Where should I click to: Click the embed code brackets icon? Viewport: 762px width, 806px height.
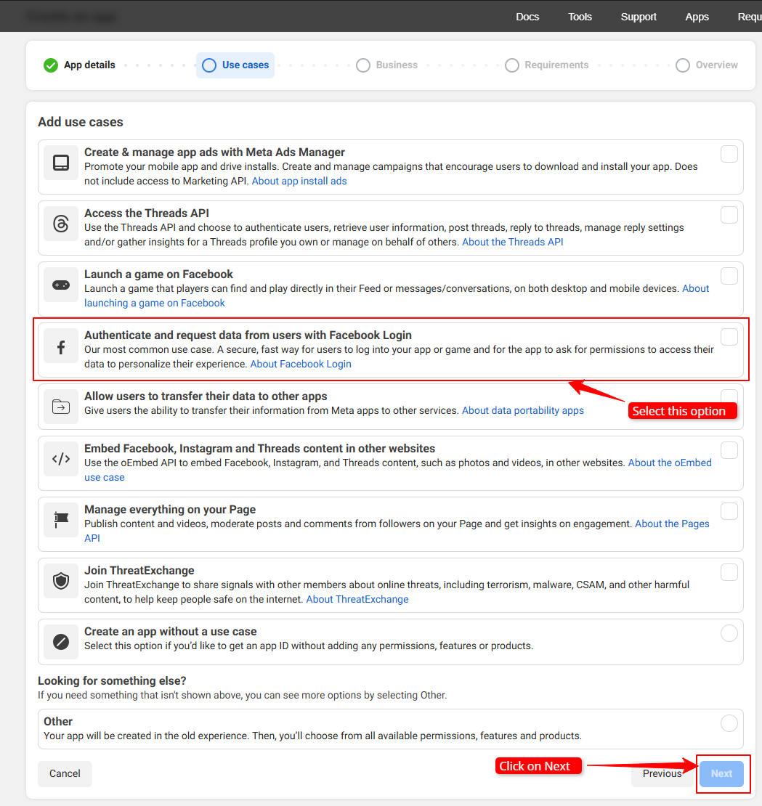coord(61,459)
